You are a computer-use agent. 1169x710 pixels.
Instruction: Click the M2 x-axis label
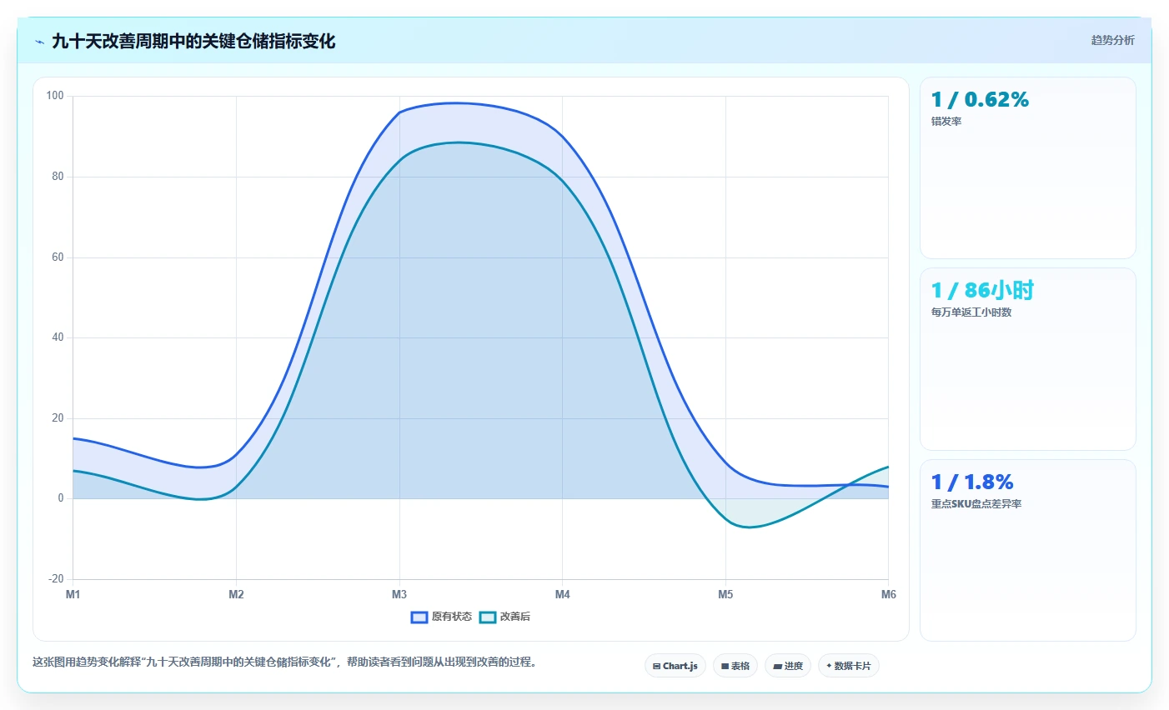(236, 594)
